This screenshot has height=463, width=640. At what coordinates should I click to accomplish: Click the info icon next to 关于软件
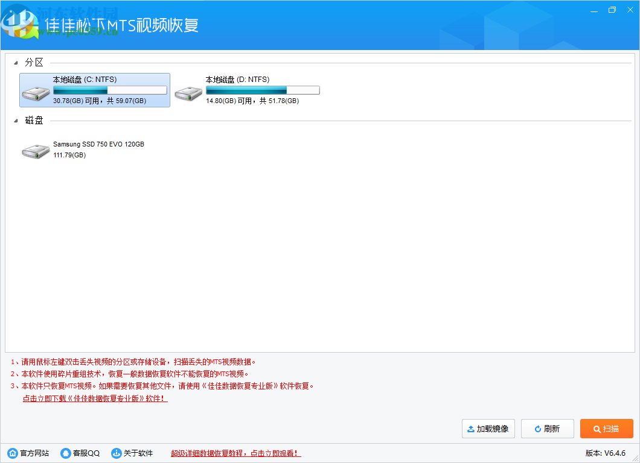[x=115, y=453]
